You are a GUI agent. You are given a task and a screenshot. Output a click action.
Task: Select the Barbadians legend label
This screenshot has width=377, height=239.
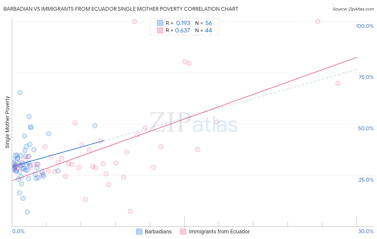[158, 231]
